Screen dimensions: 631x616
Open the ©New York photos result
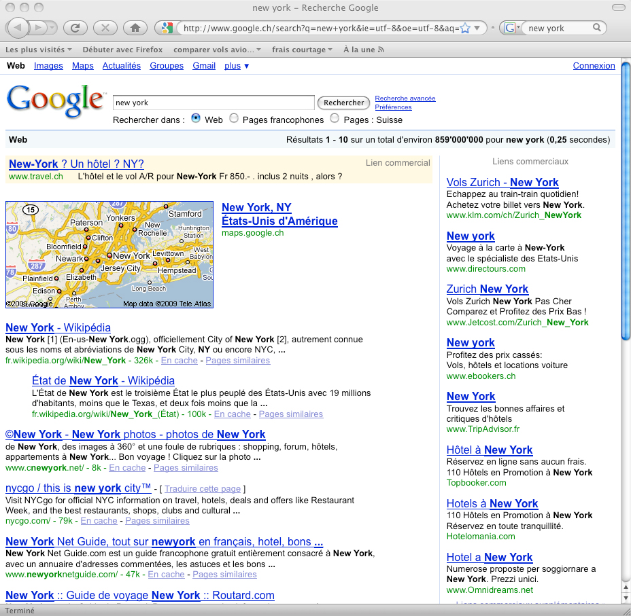[x=135, y=435]
